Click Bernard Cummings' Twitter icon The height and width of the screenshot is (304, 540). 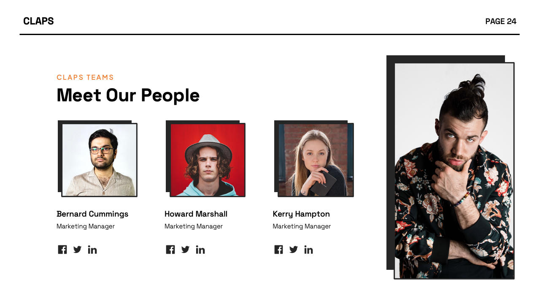pyautogui.click(x=77, y=250)
